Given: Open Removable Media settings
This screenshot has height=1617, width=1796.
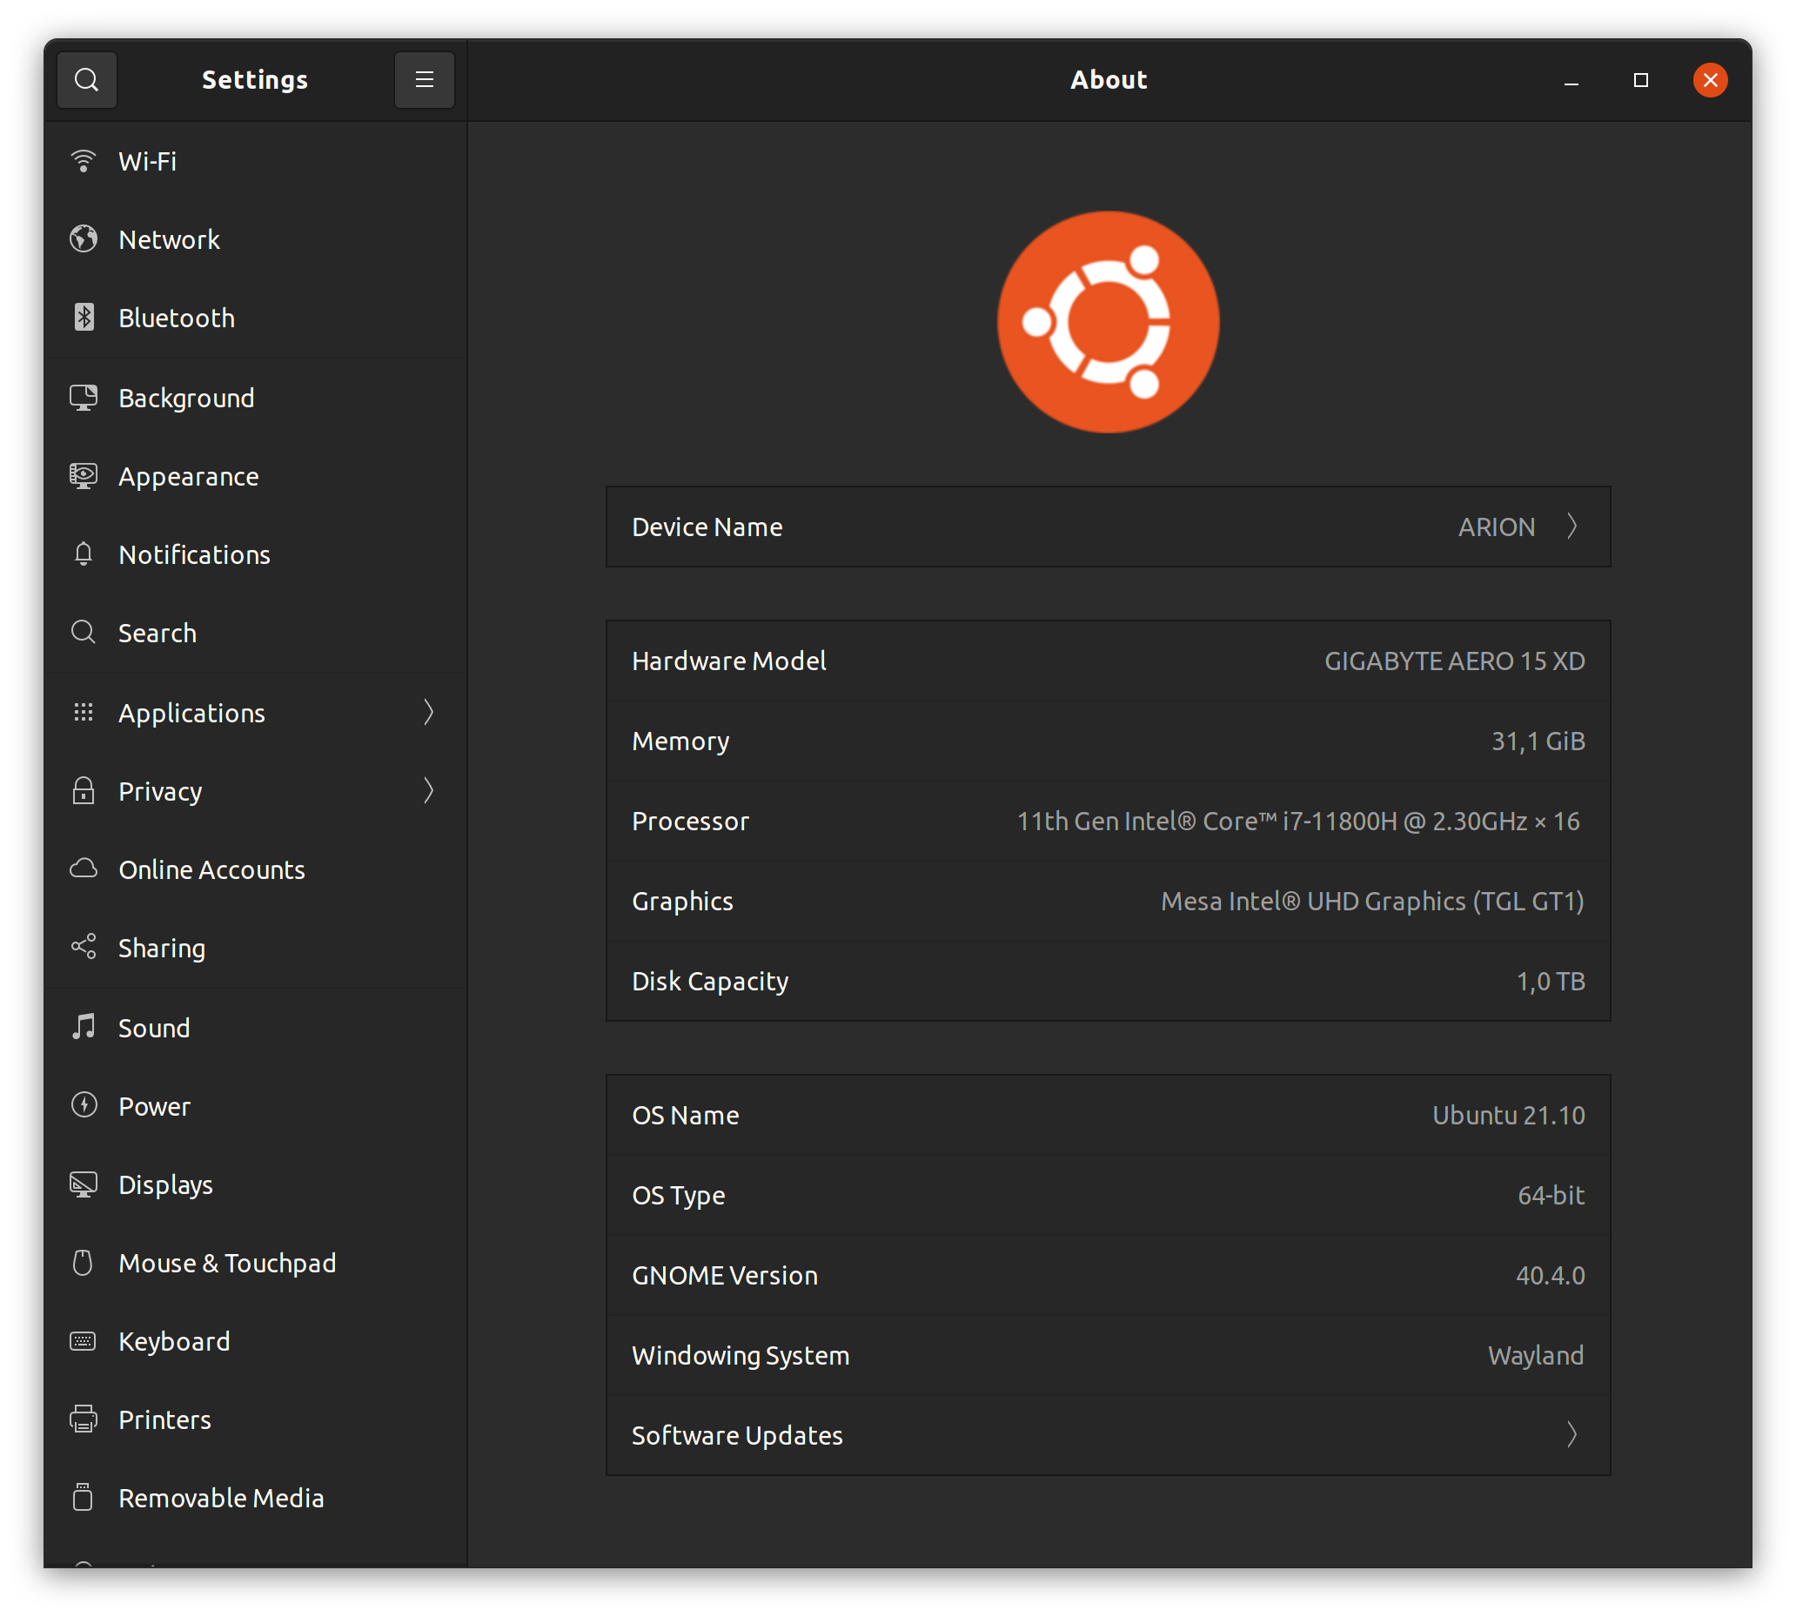Looking at the screenshot, I should [x=220, y=1498].
